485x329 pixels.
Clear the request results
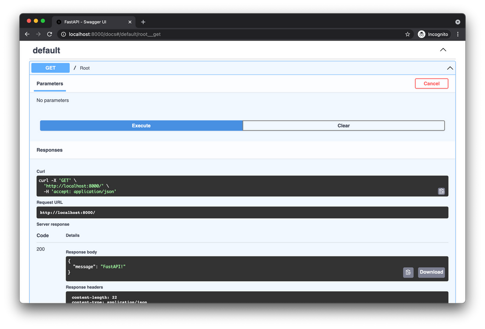[x=343, y=125]
